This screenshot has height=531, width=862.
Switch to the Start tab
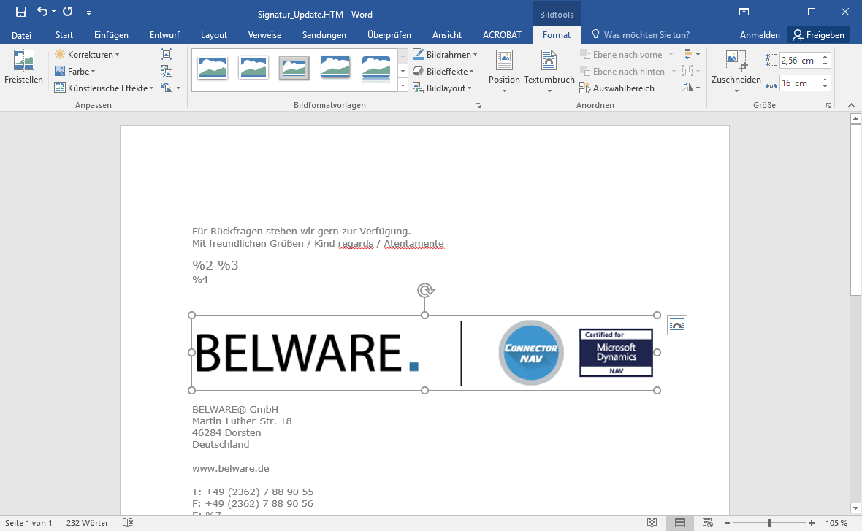tap(64, 35)
